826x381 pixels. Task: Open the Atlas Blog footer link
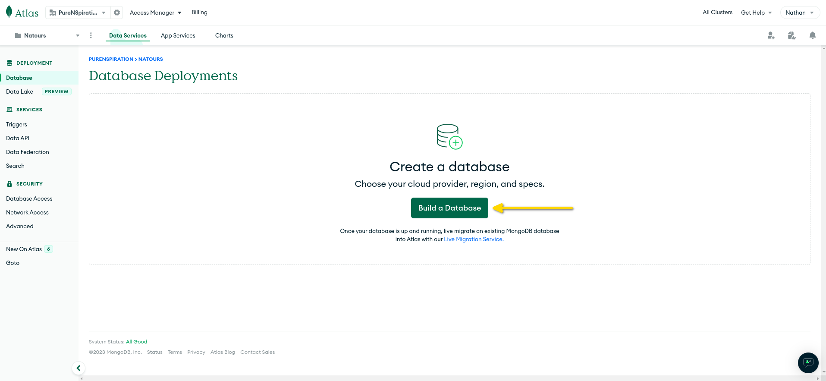point(223,352)
